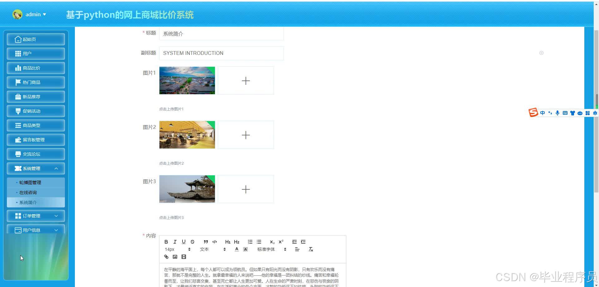
Task: Insert a hyperlink in the editor
Action: pos(166,257)
